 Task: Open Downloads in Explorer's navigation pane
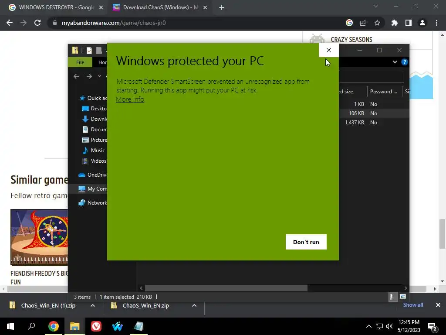[x=94, y=119]
